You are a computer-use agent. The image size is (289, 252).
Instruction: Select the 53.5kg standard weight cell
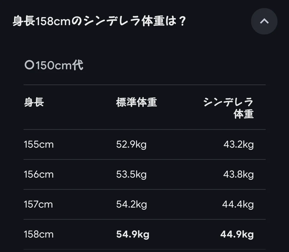tap(131, 175)
